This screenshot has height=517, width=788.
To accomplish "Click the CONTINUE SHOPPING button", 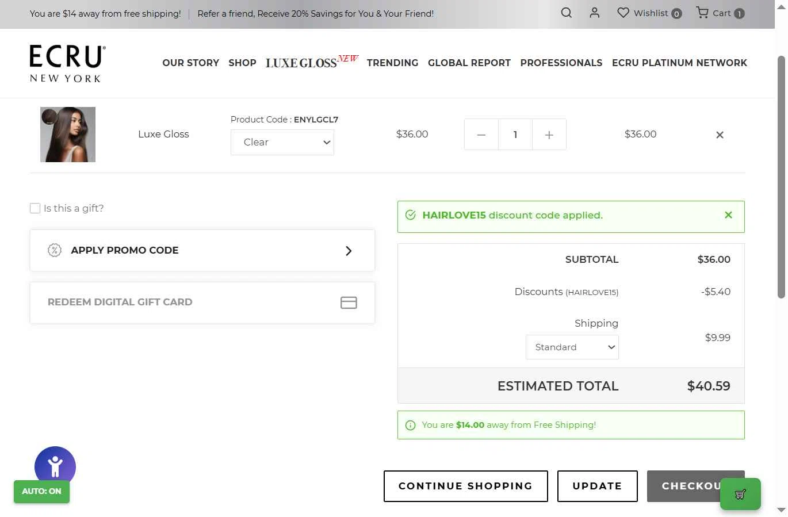I will coord(466,486).
